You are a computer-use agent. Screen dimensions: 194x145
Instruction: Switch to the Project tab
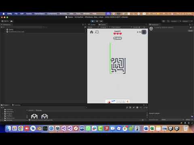5,105
